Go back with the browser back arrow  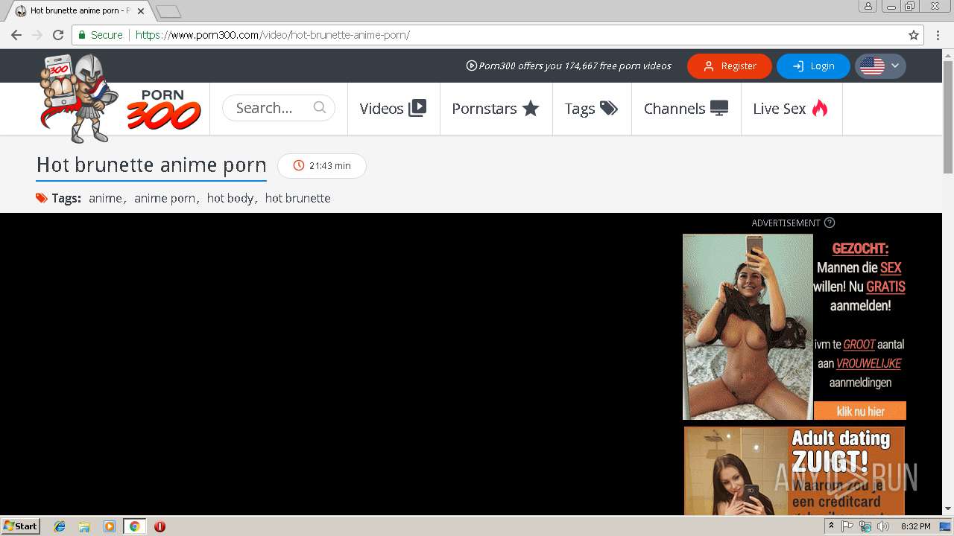[16, 35]
